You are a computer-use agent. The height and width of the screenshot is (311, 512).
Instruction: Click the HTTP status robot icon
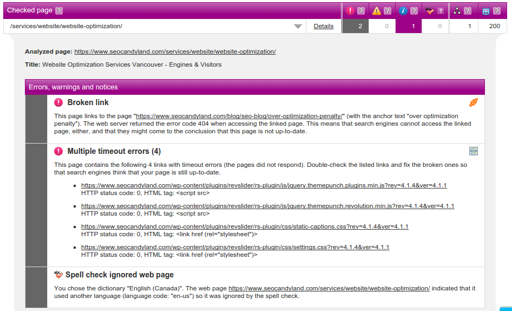485,11
